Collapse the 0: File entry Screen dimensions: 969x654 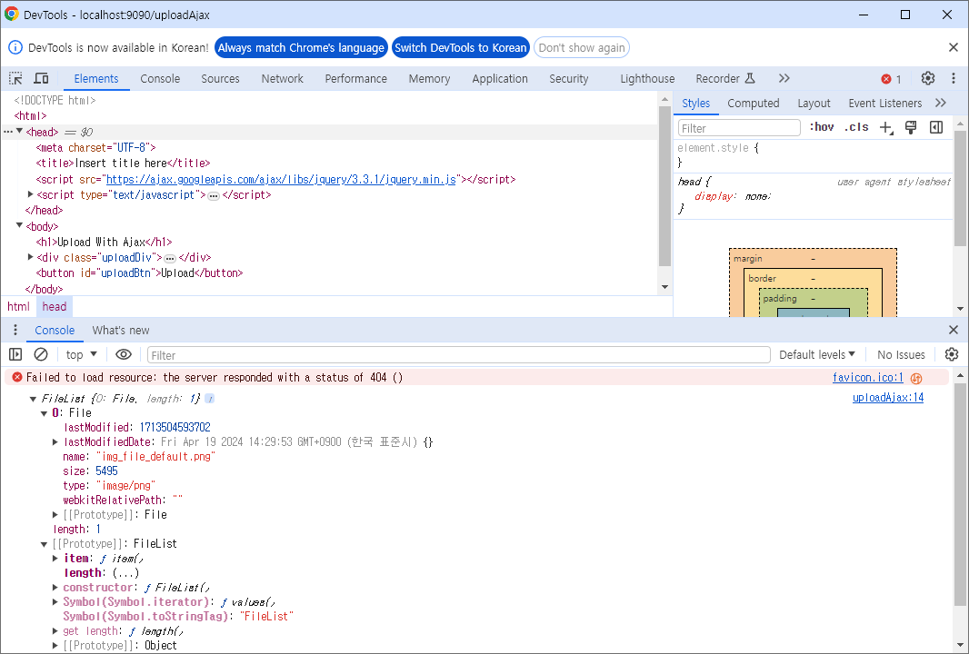tap(45, 413)
